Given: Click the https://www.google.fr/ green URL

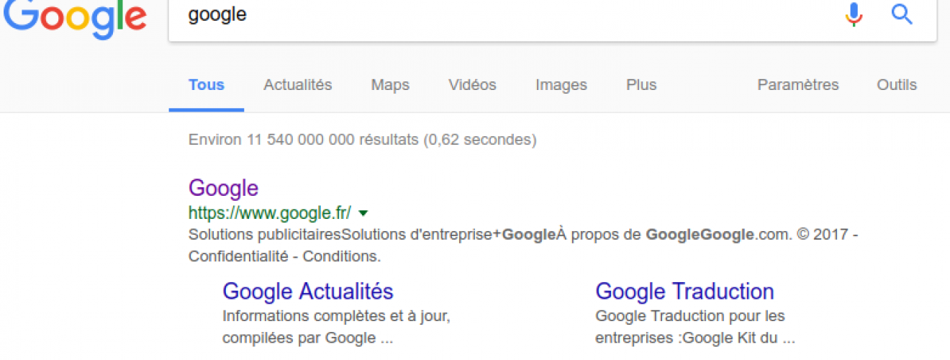Looking at the screenshot, I should coord(270,213).
